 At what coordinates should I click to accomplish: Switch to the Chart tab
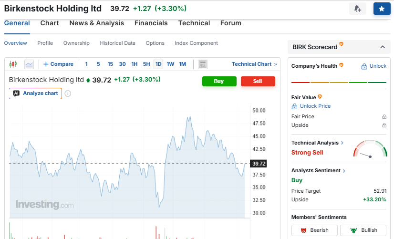(x=50, y=23)
